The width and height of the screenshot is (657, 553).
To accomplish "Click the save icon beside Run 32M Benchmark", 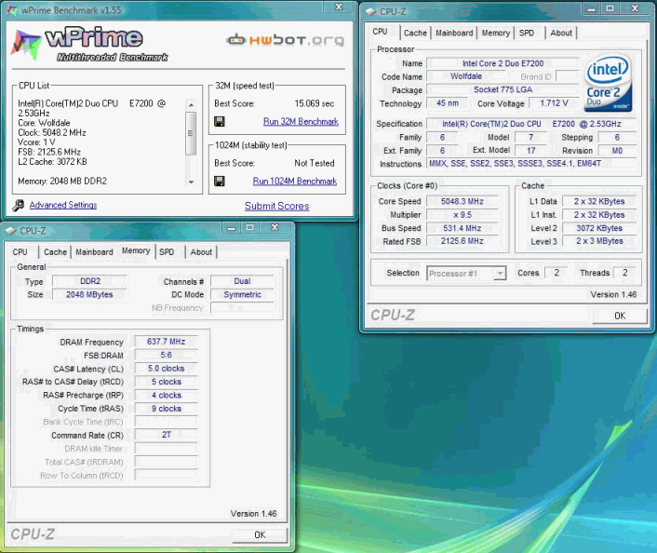I will click(219, 122).
